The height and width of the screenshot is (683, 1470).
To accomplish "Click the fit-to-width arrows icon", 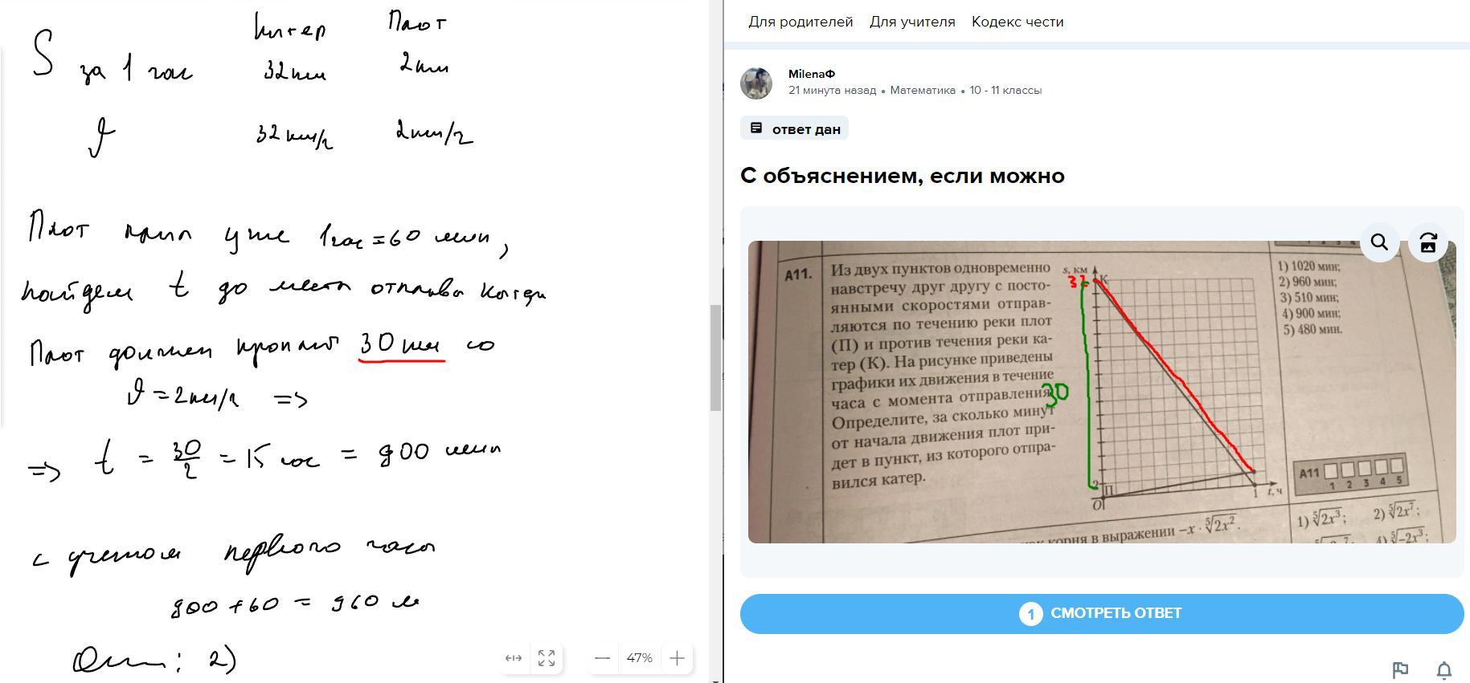I will [x=514, y=658].
